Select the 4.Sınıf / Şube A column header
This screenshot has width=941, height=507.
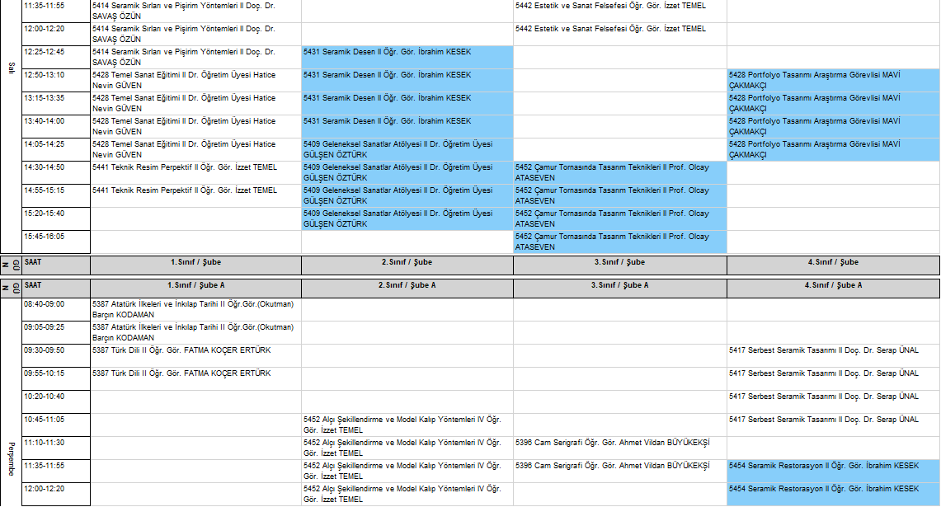(x=833, y=285)
